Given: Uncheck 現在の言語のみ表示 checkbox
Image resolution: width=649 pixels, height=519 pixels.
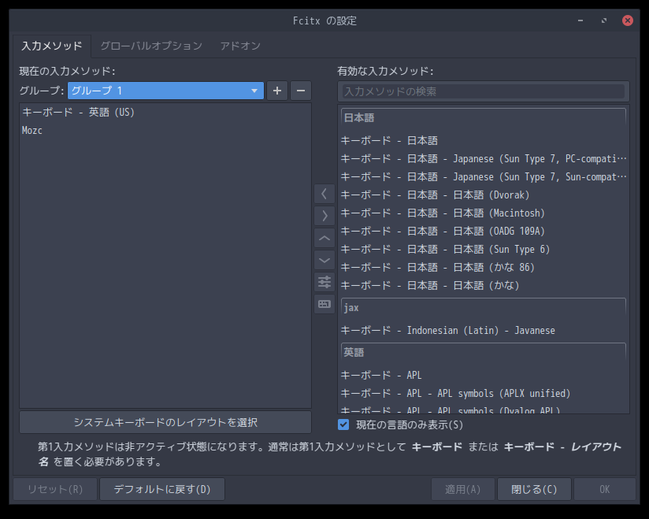Looking at the screenshot, I should pyautogui.click(x=343, y=424).
